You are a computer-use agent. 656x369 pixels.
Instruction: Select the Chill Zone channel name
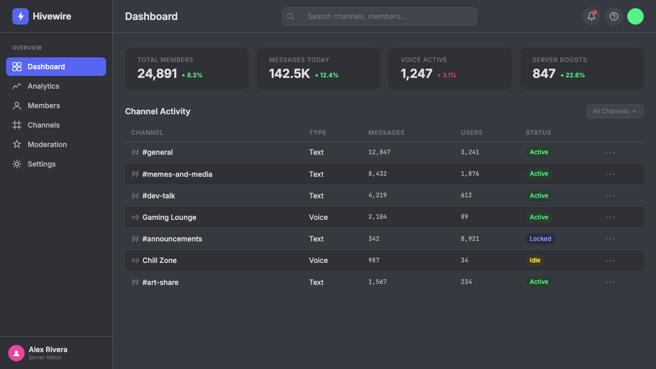click(159, 260)
